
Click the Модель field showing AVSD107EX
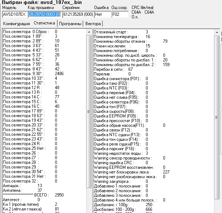[x=14, y=15]
